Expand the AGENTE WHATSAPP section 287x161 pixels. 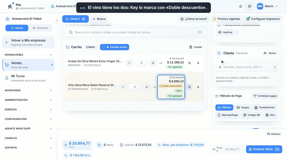click(29, 129)
